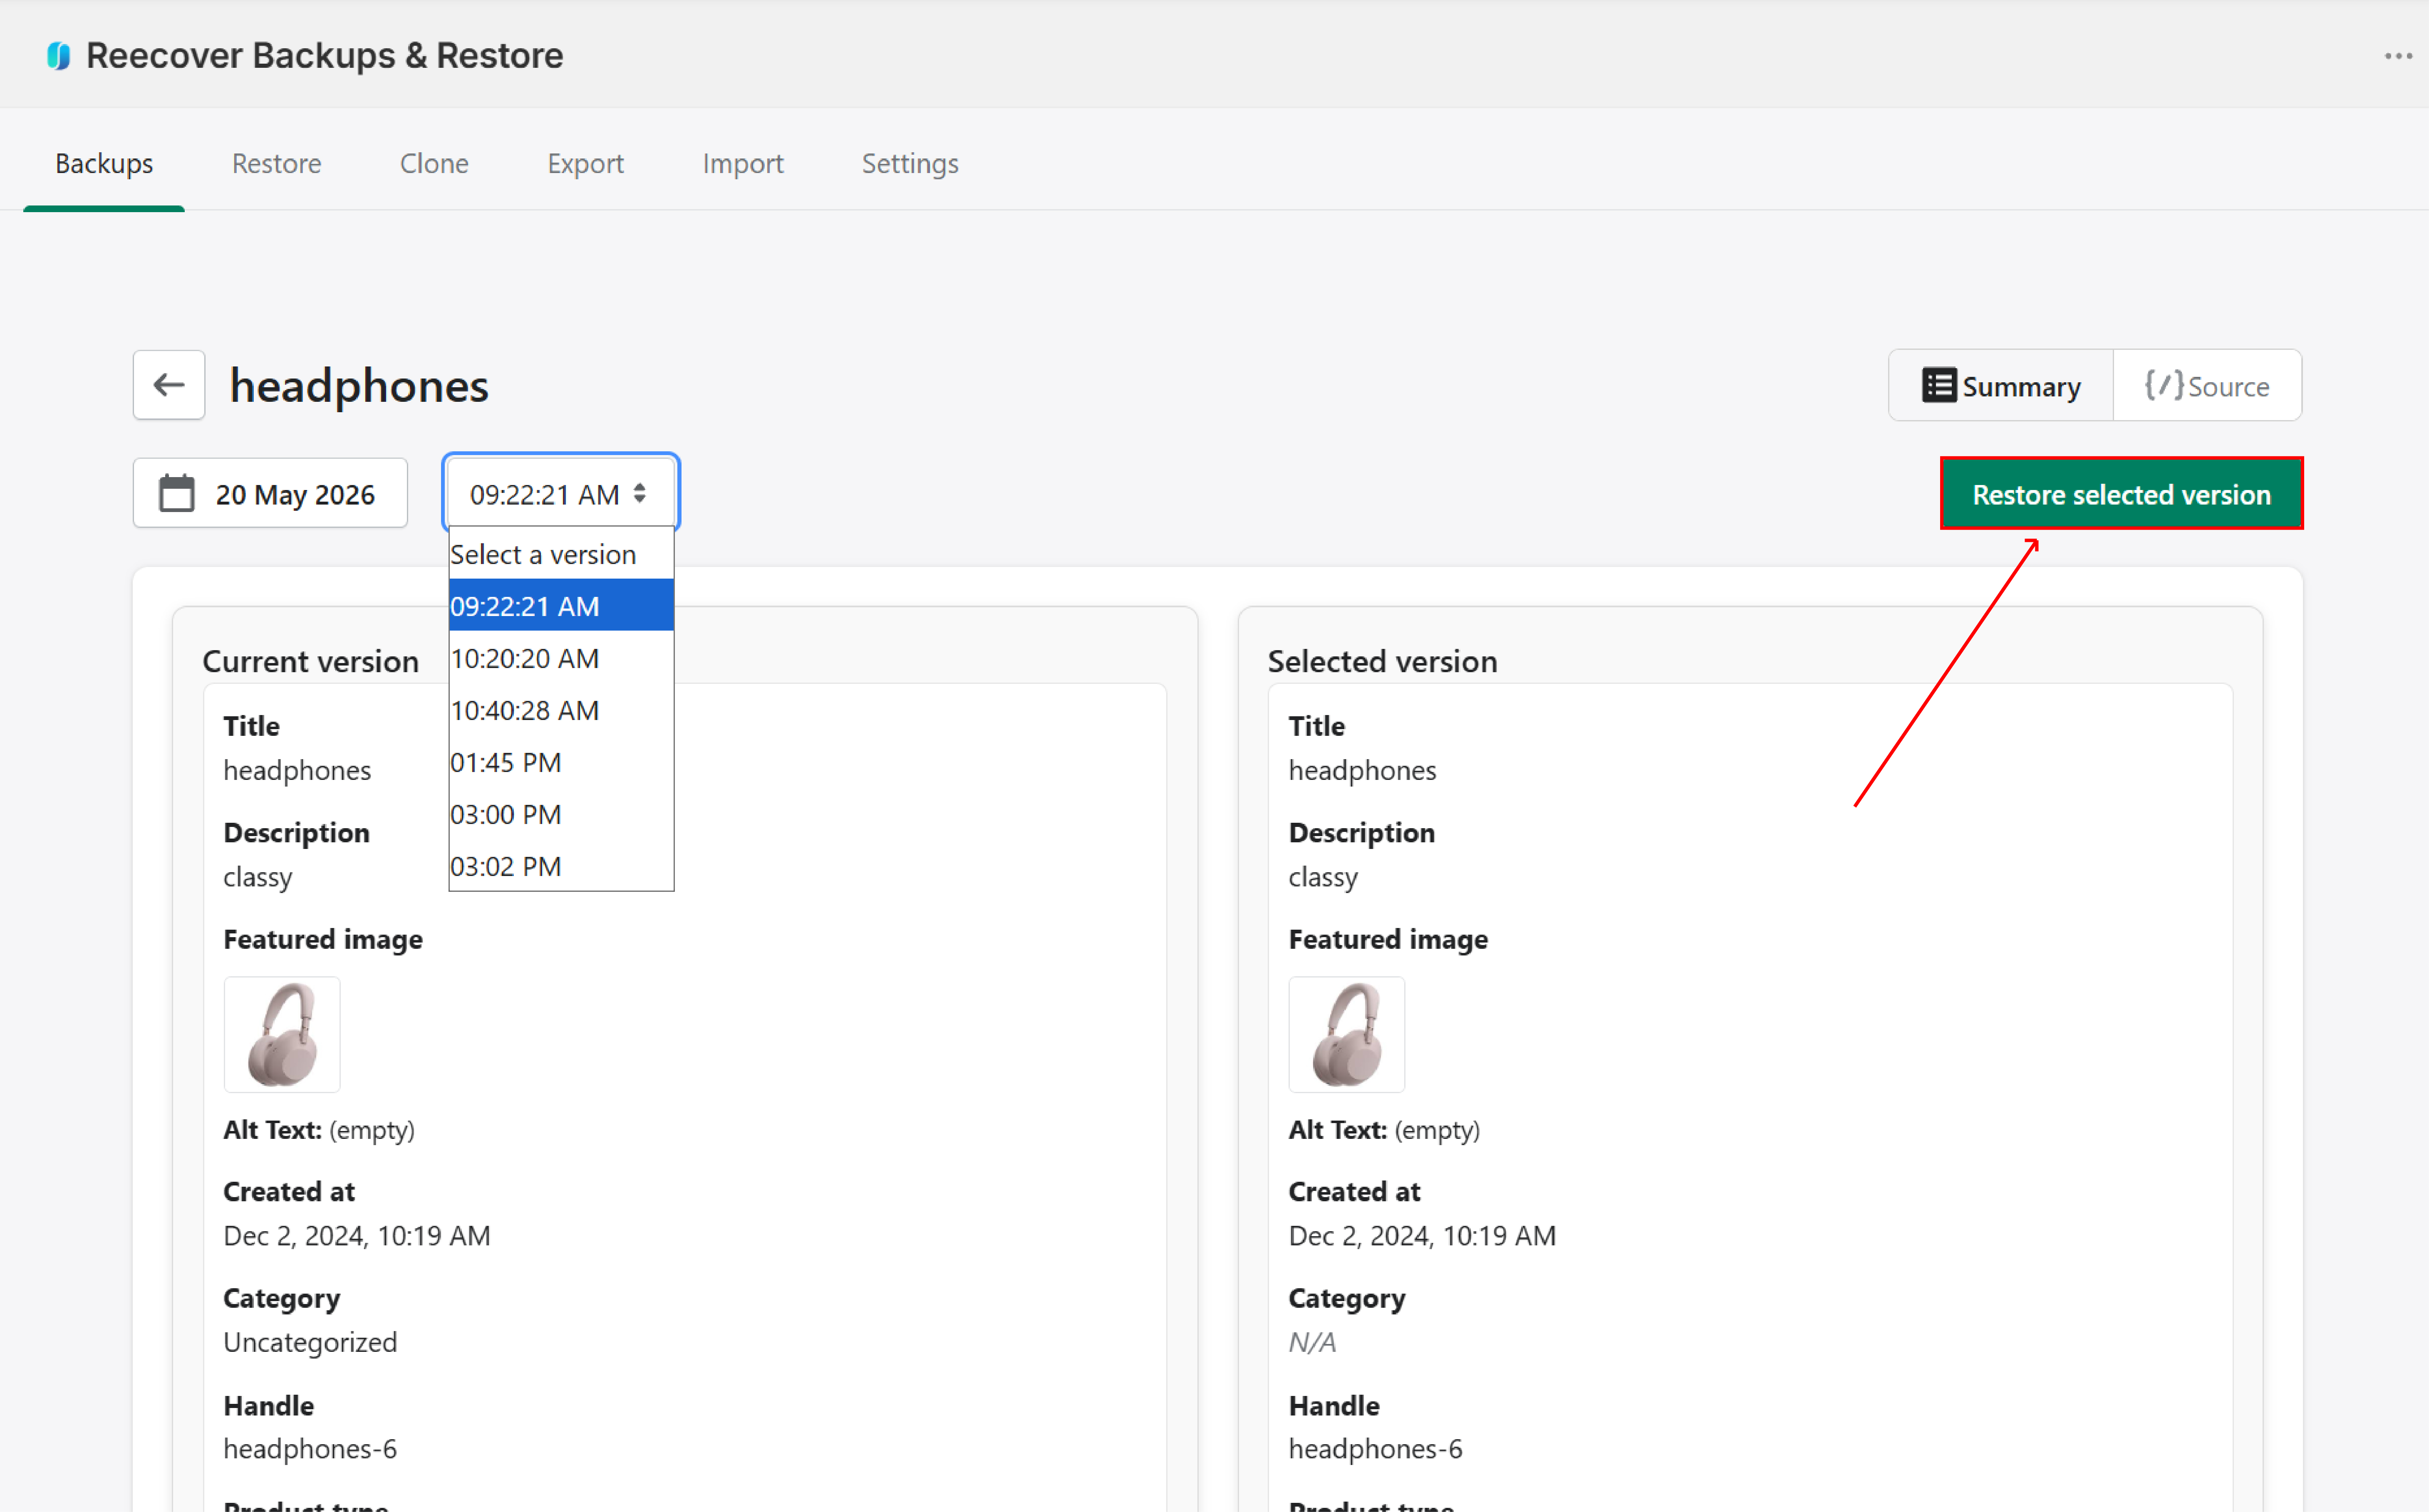The width and height of the screenshot is (2429, 1512).
Task: Click the Summary list icon
Action: tap(1938, 385)
